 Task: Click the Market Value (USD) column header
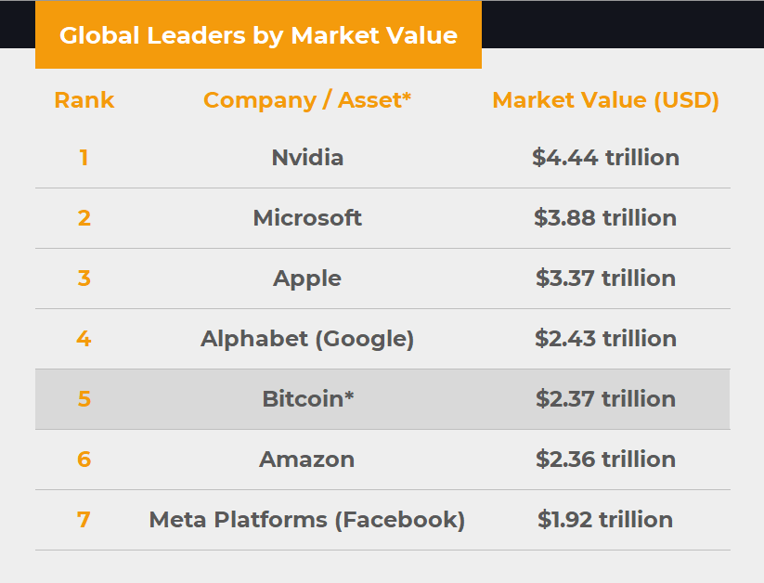pos(605,100)
